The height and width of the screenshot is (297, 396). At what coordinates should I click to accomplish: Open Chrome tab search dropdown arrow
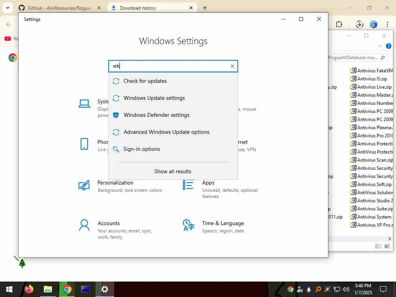point(8,8)
